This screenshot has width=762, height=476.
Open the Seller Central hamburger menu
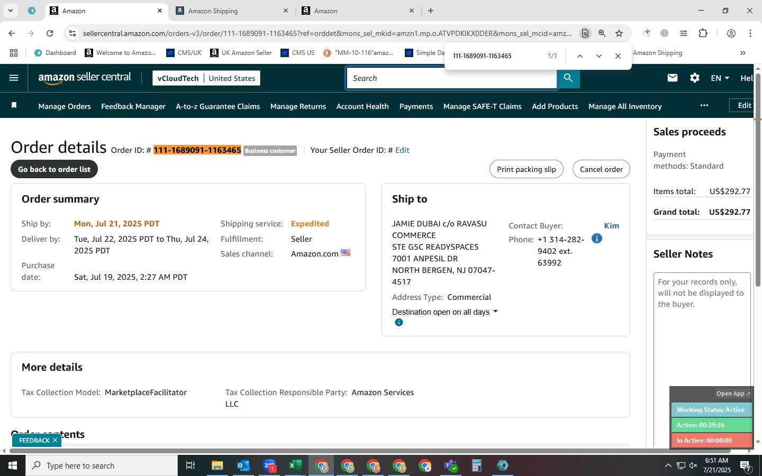[x=14, y=78]
